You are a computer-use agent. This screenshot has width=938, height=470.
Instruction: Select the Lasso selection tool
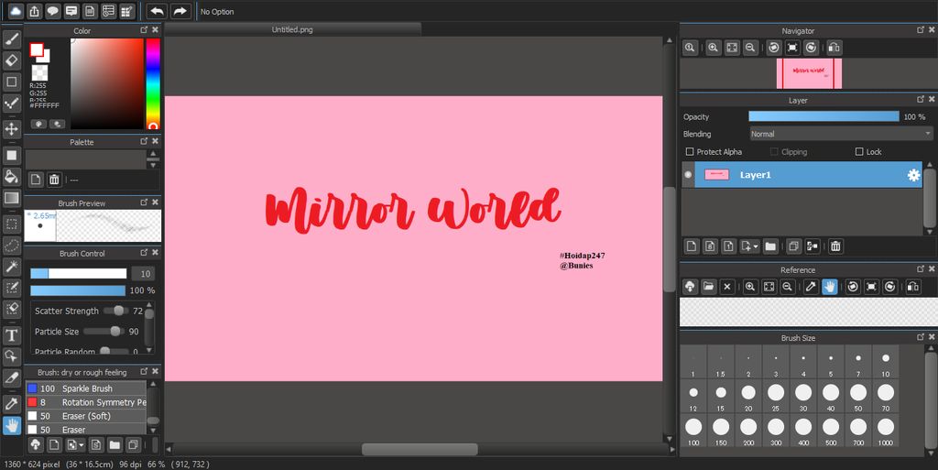[11, 246]
